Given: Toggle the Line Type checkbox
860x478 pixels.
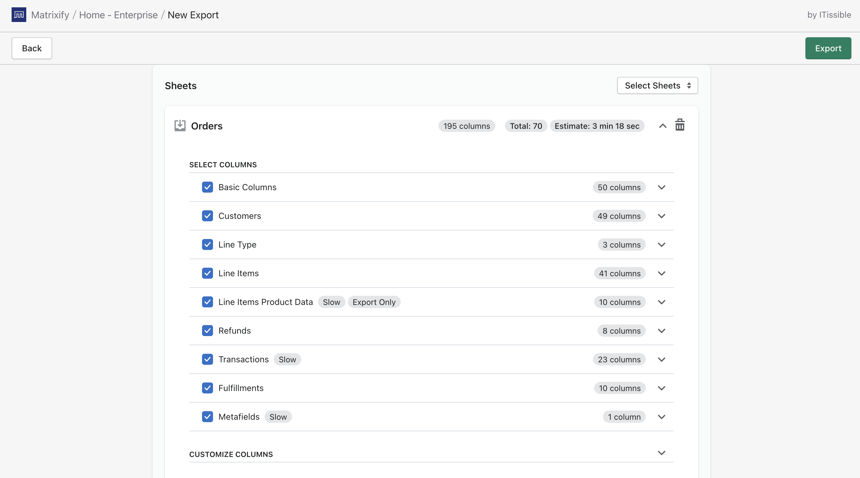Looking at the screenshot, I should click(x=207, y=244).
